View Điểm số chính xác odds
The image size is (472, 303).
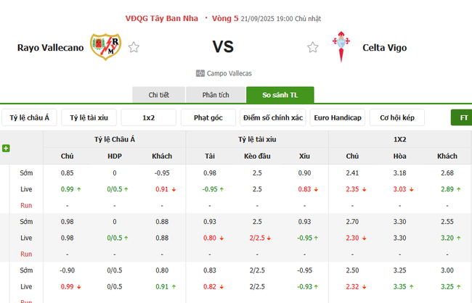(x=273, y=117)
